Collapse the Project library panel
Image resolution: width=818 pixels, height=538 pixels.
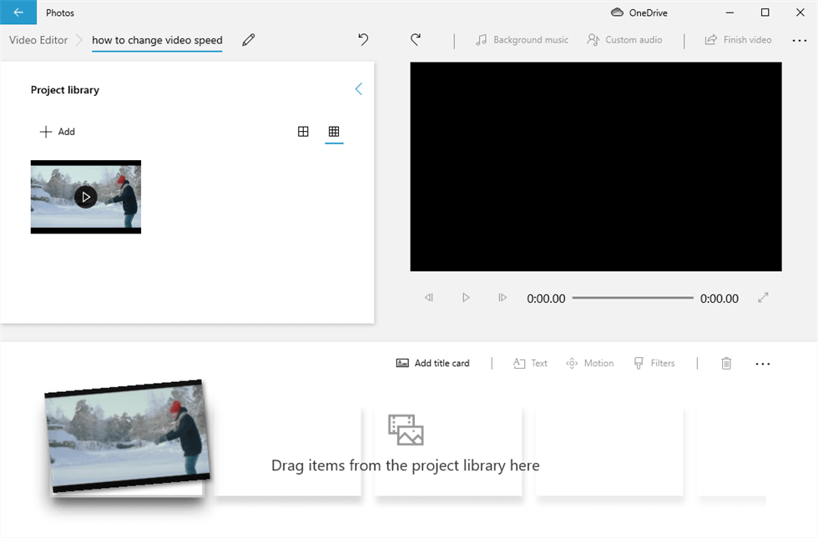pyautogui.click(x=358, y=89)
